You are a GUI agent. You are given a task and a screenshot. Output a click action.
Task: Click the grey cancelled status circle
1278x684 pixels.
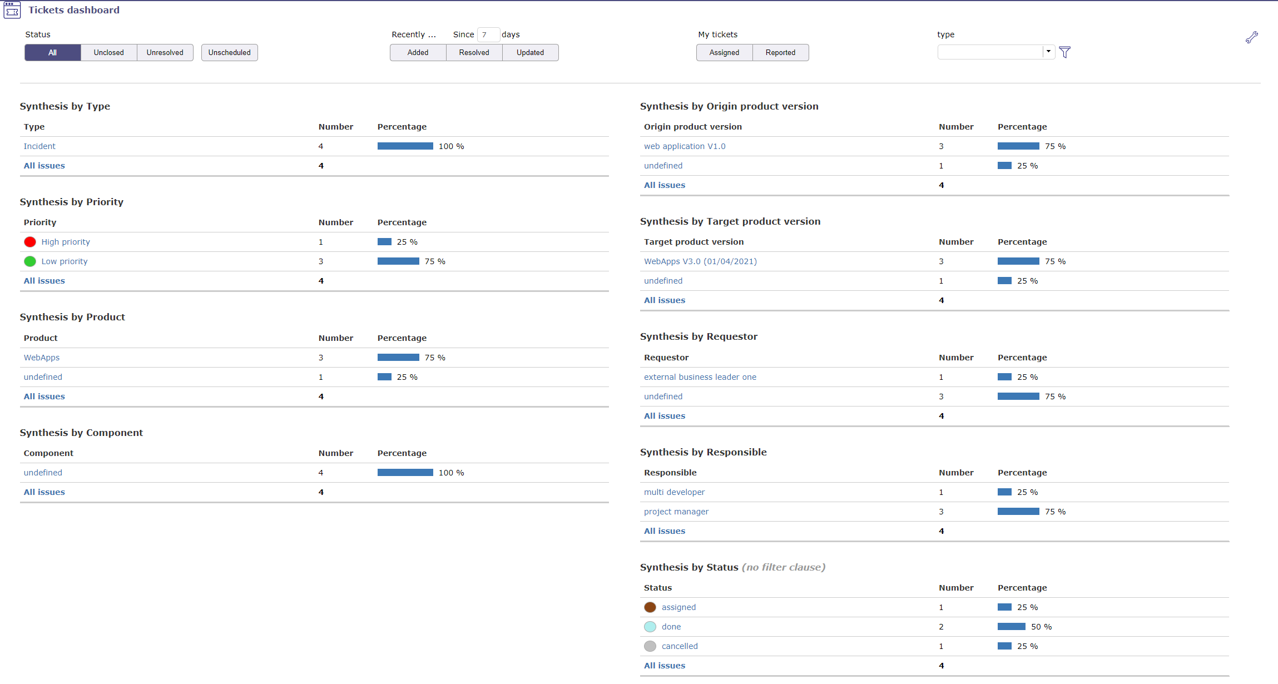click(x=650, y=646)
